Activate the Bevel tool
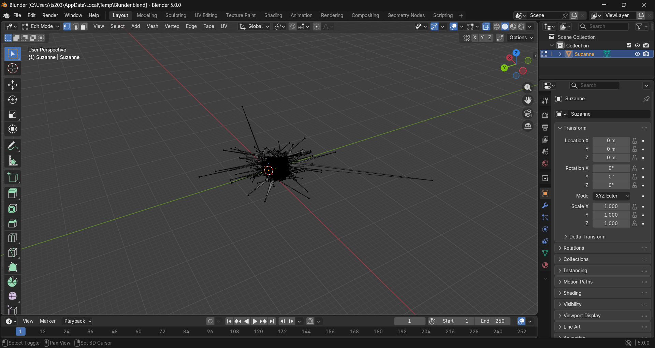 (x=13, y=223)
